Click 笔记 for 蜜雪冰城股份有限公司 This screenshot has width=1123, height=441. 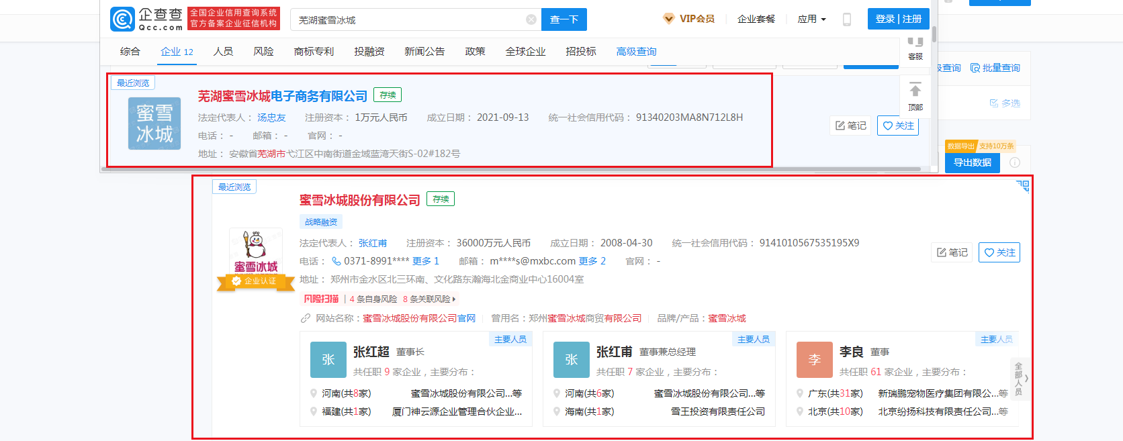pos(952,252)
